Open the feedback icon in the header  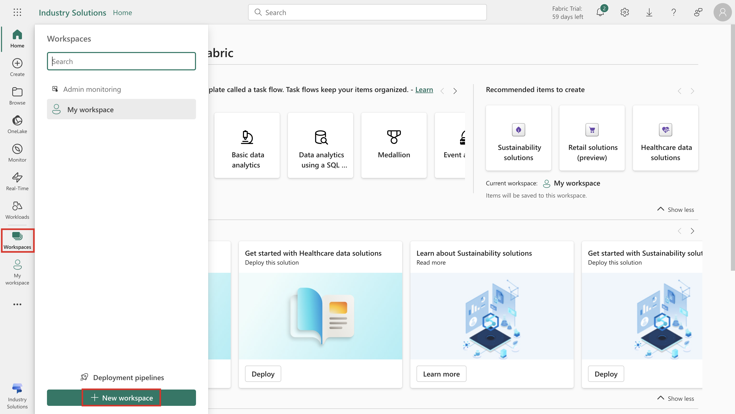pyautogui.click(x=698, y=12)
